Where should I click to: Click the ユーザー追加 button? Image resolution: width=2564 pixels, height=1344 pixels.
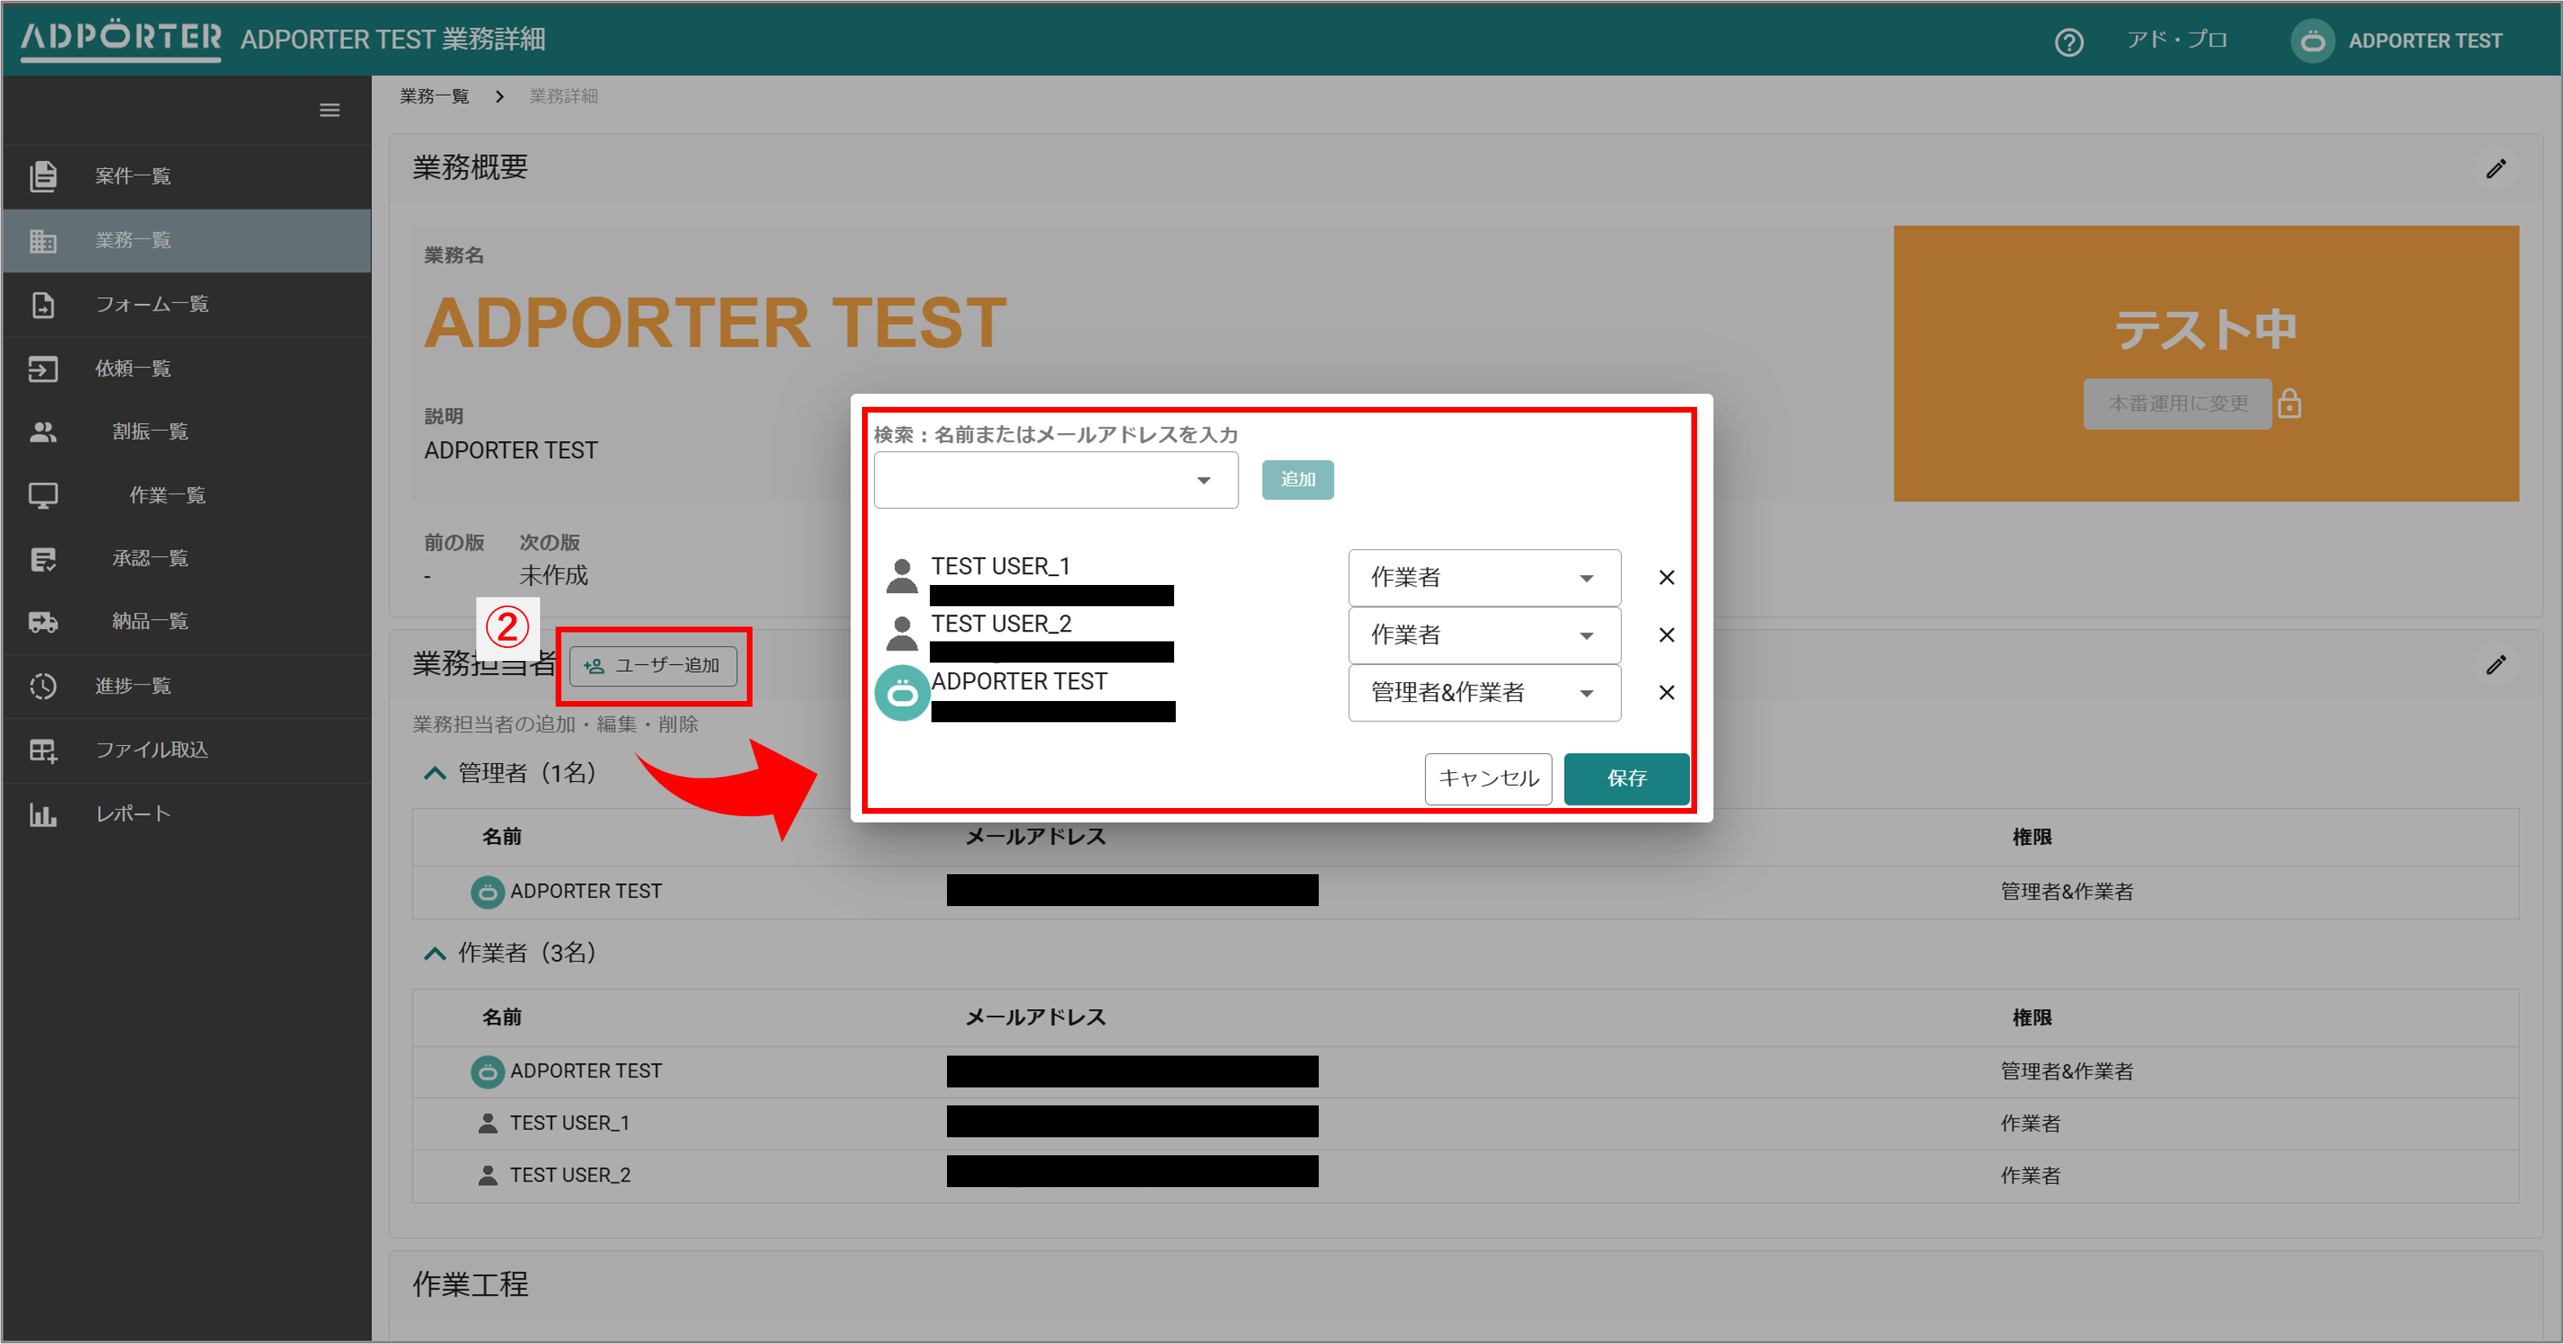(x=653, y=666)
